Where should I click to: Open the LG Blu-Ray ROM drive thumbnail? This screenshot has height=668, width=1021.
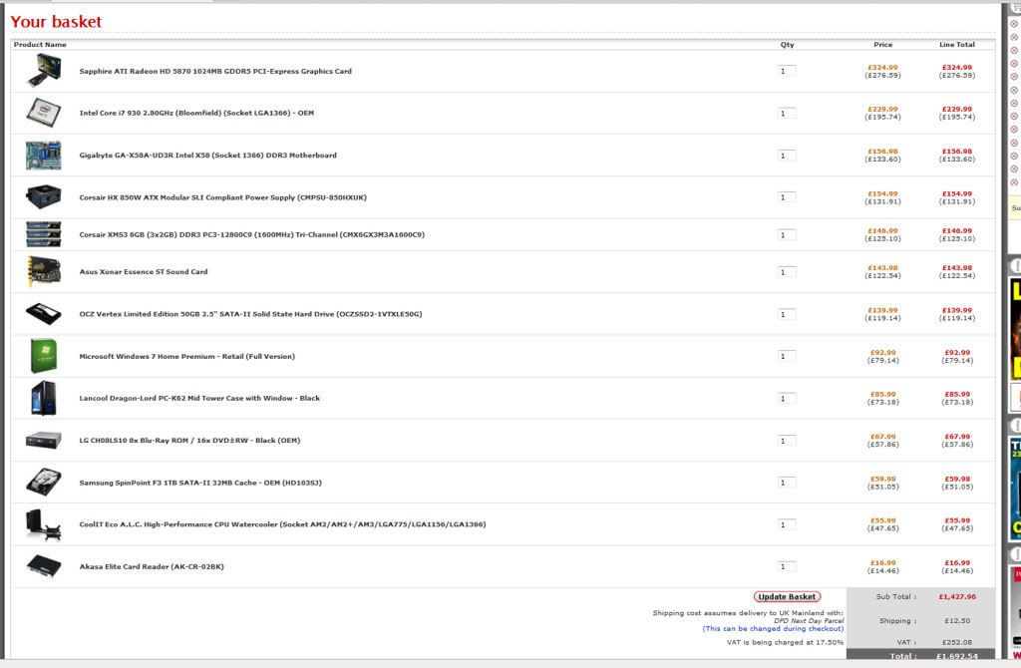pyautogui.click(x=44, y=441)
